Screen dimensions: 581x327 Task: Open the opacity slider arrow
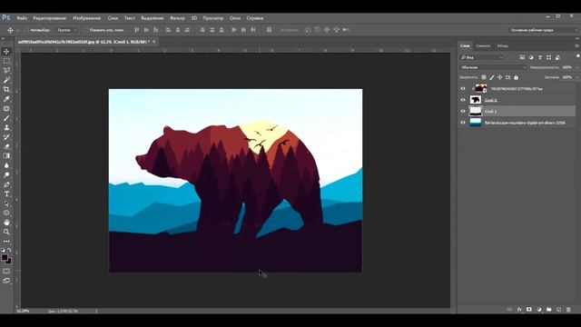point(577,67)
